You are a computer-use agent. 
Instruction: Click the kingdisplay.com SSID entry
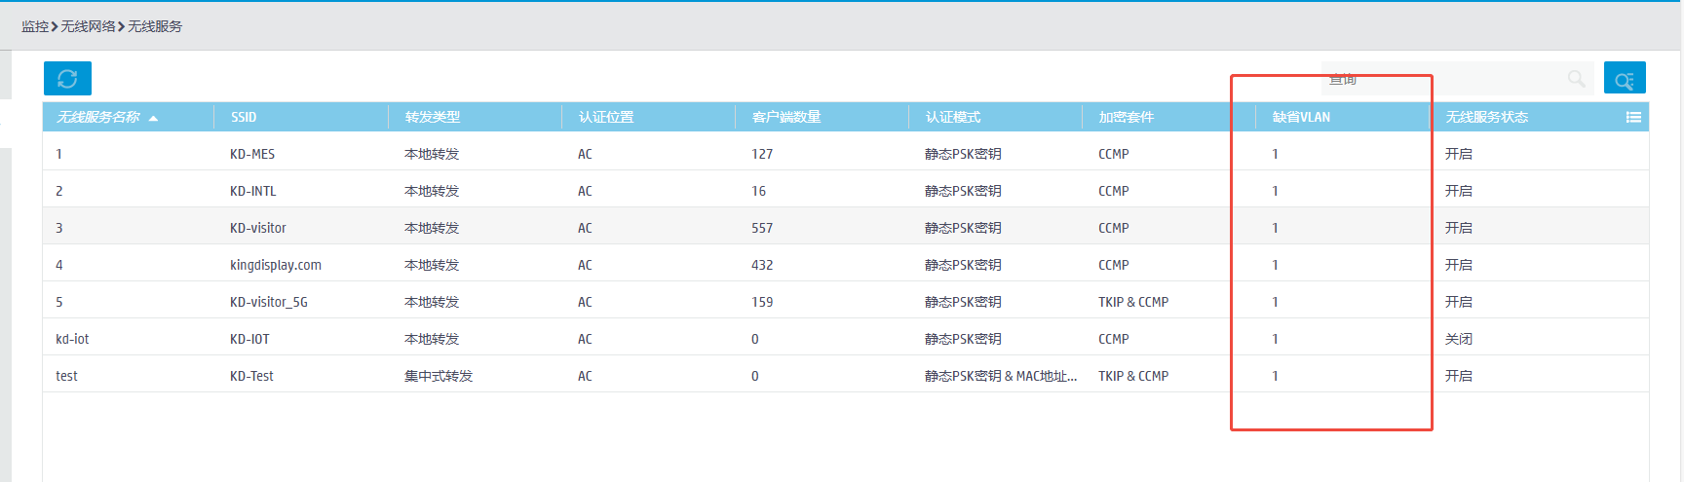pyautogui.click(x=276, y=265)
